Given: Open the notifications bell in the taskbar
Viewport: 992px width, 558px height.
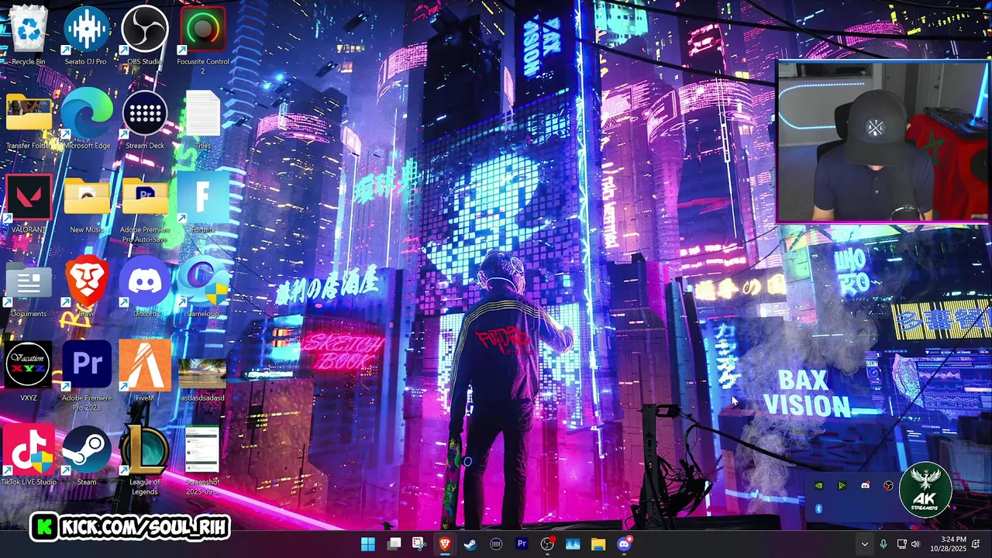Looking at the screenshot, I should pos(976,544).
